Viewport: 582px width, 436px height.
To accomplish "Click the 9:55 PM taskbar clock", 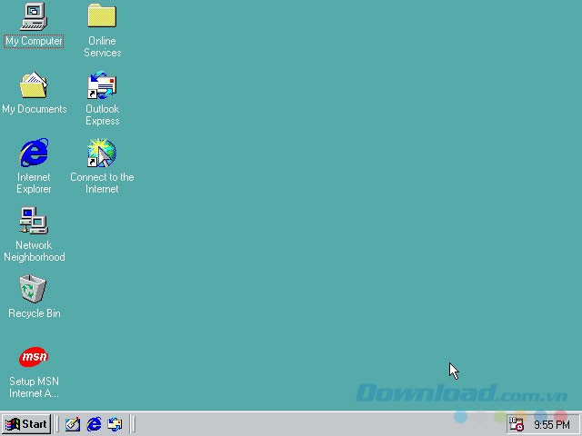I will click(x=552, y=424).
